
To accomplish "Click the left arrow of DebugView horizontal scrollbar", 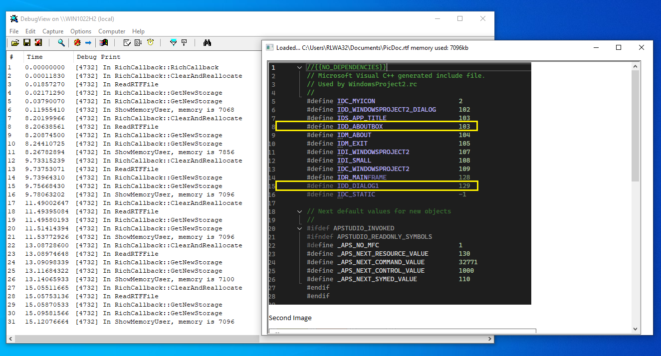I will coord(10,339).
